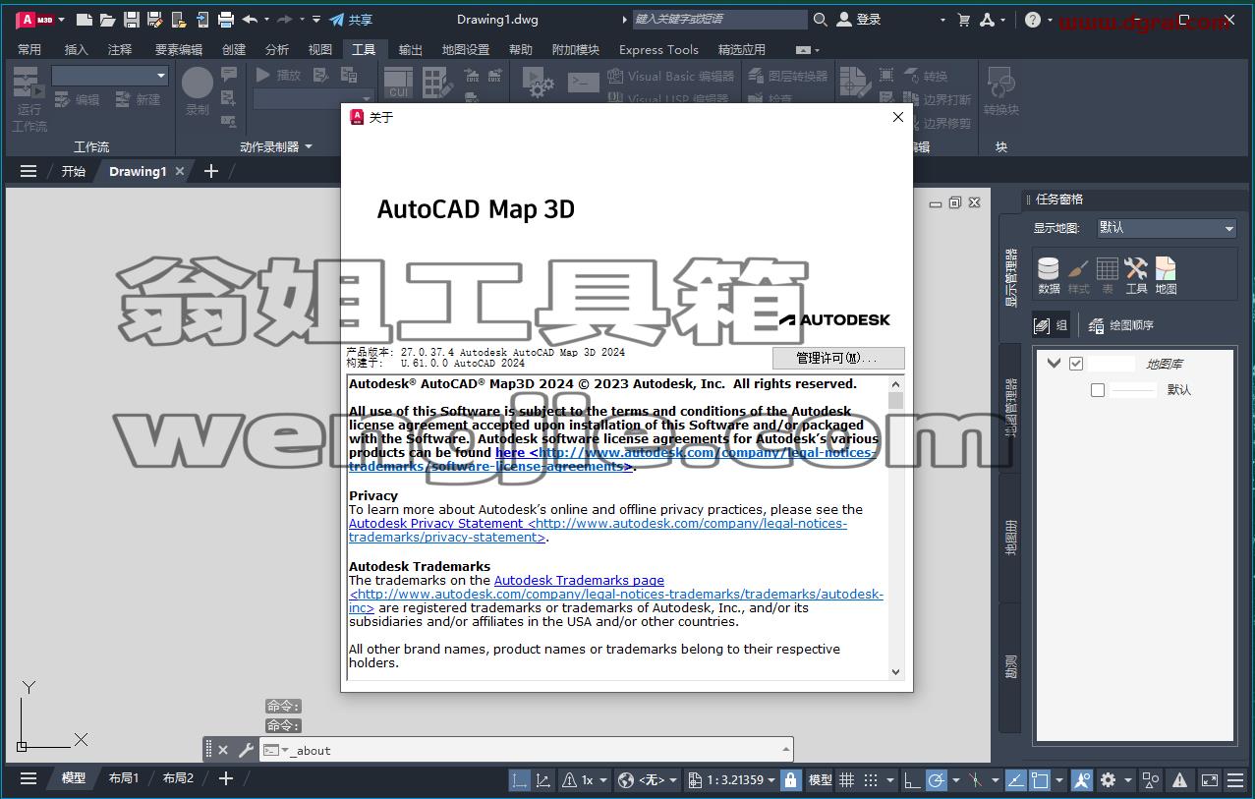Enable the 默认 layer checkbox

(x=1098, y=390)
